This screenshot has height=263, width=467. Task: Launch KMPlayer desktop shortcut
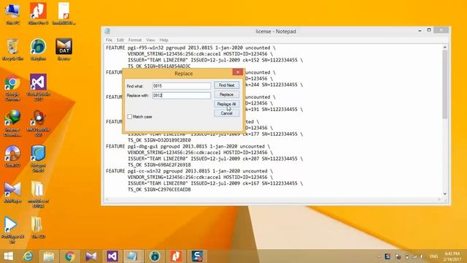(12, 192)
